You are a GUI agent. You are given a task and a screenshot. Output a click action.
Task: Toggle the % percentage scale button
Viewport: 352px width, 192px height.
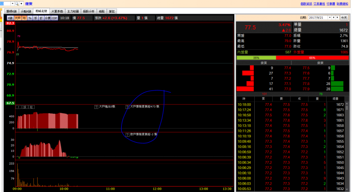pyautogui.click(x=30, y=18)
